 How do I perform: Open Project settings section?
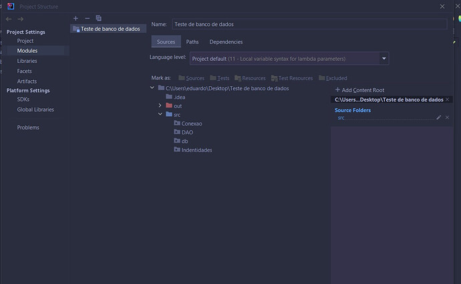click(x=25, y=41)
